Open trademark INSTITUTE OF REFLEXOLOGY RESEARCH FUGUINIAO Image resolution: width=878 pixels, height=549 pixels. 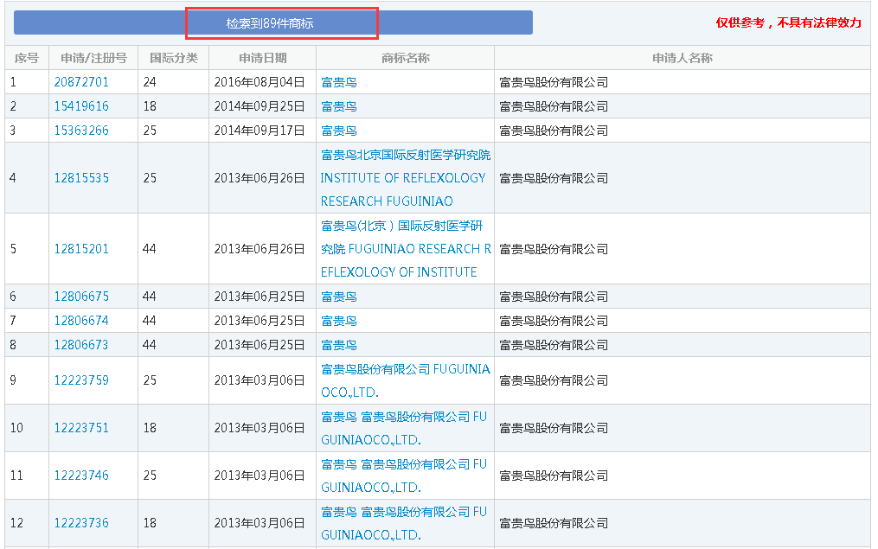pos(406,178)
